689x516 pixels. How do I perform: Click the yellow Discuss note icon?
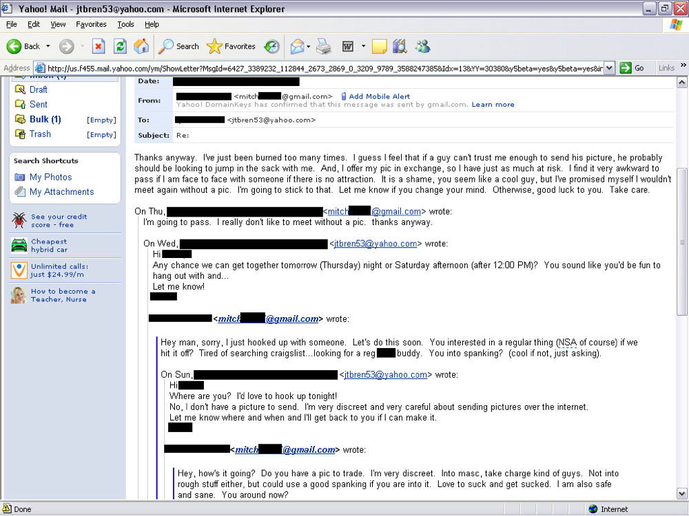pos(379,46)
